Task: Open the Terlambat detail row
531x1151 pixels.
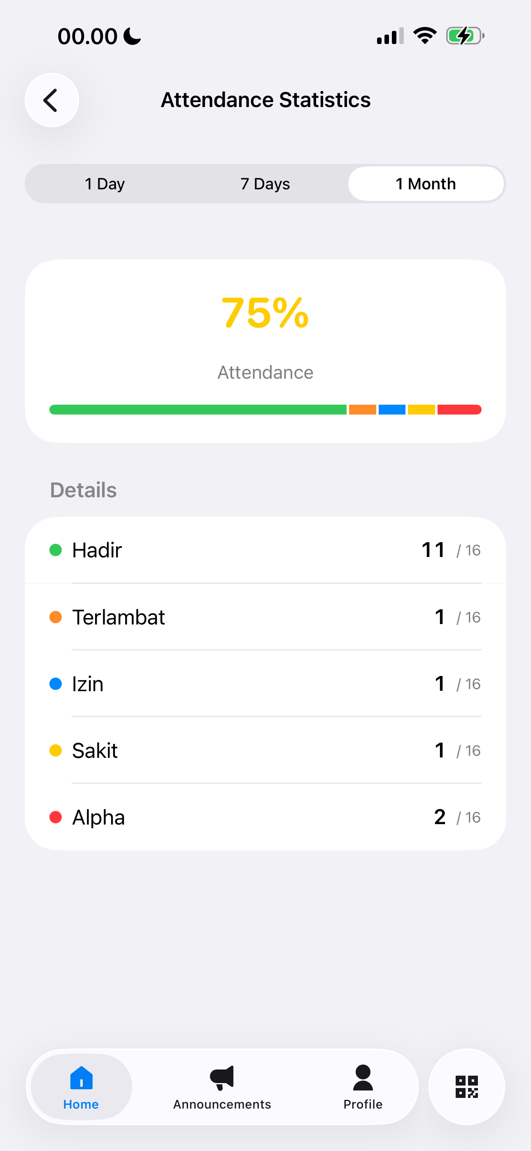Action: [x=265, y=617]
